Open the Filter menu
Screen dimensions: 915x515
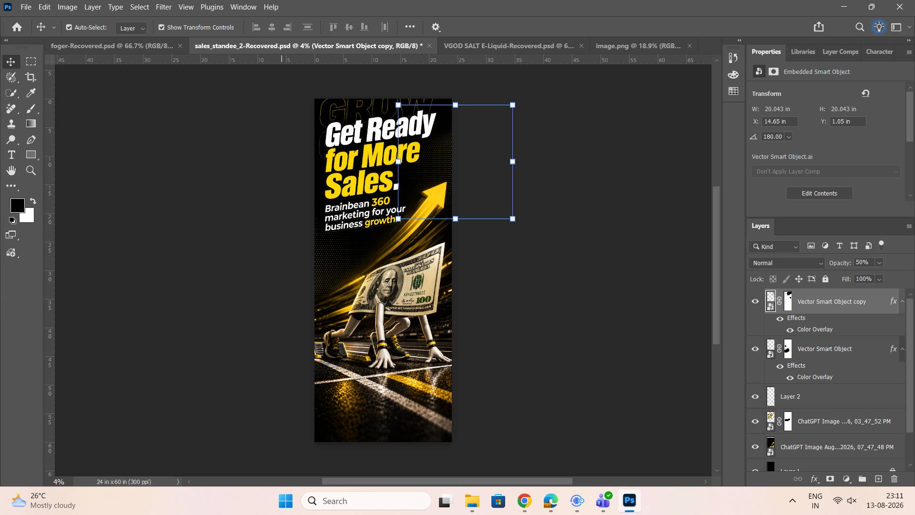pos(163,7)
